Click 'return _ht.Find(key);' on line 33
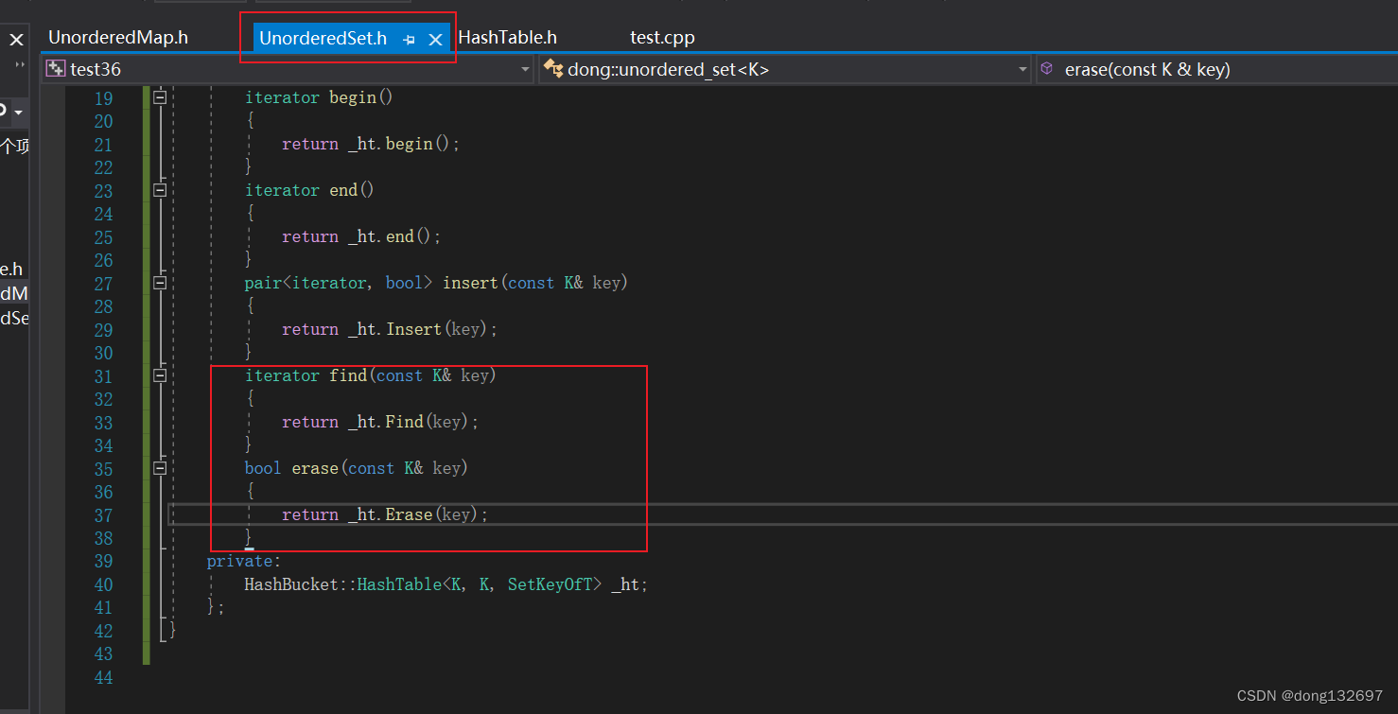Image resolution: width=1398 pixels, height=714 pixels. click(x=380, y=422)
